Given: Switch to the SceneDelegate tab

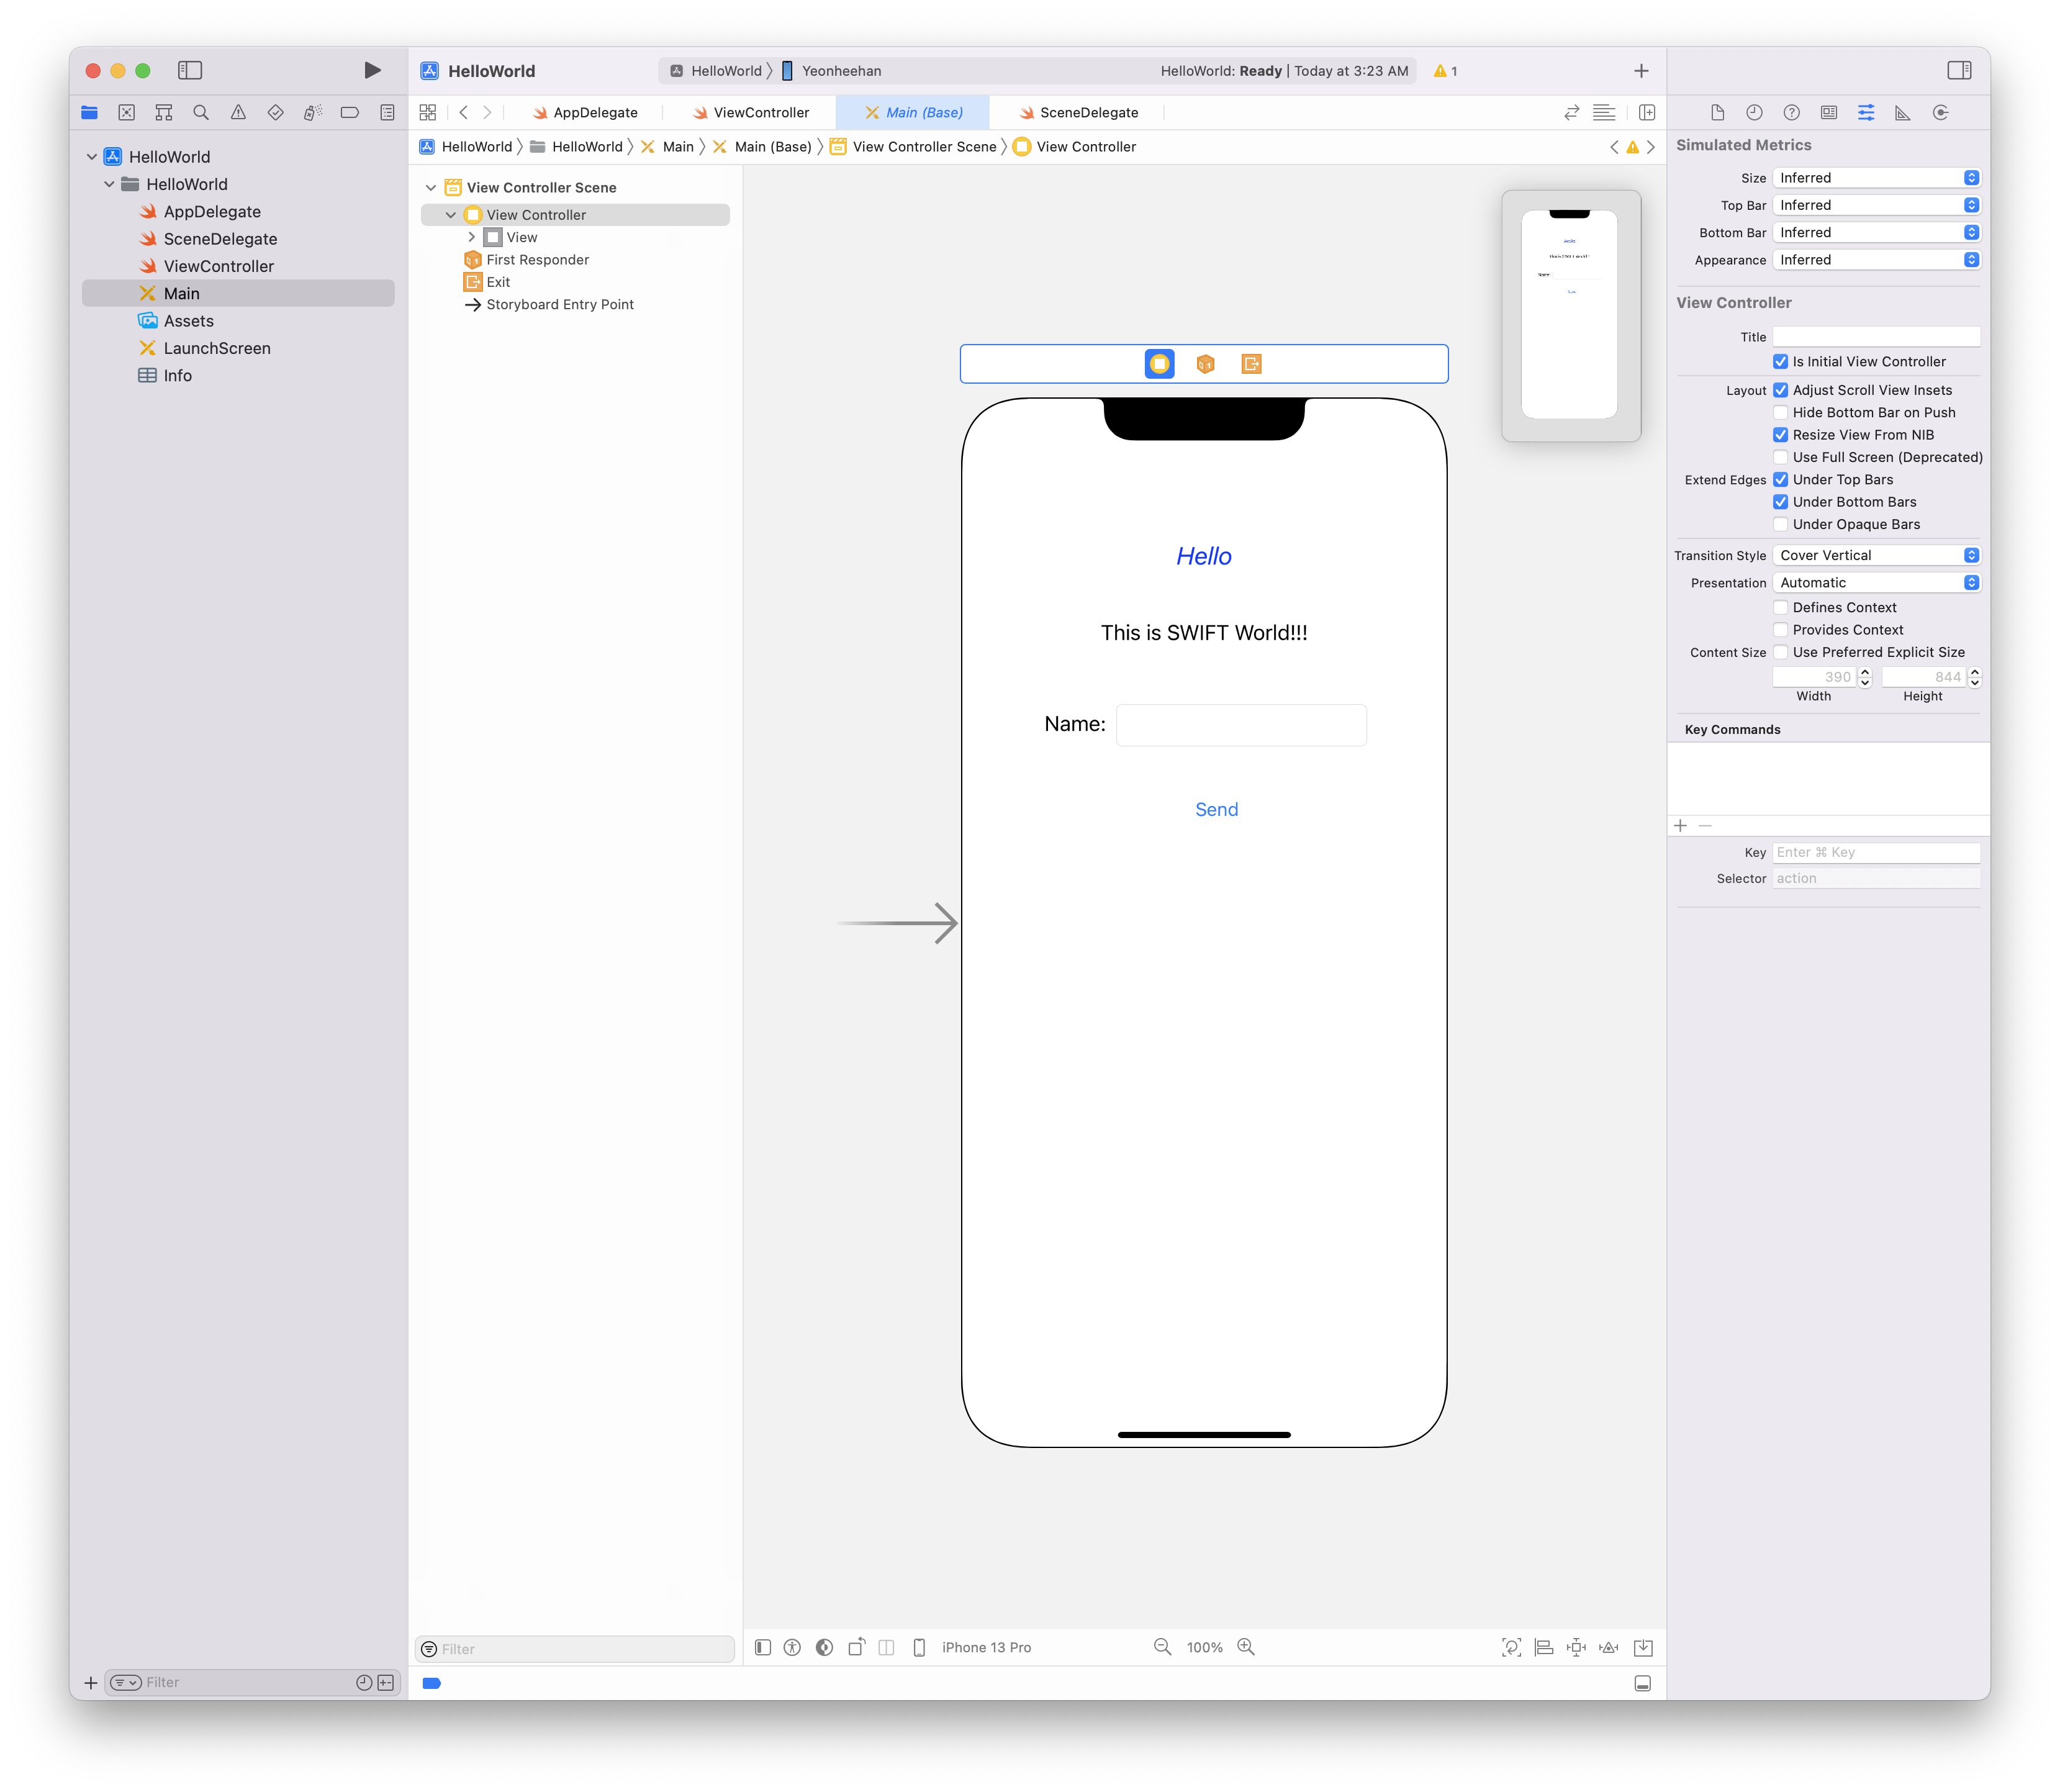Looking at the screenshot, I should (1078, 113).
